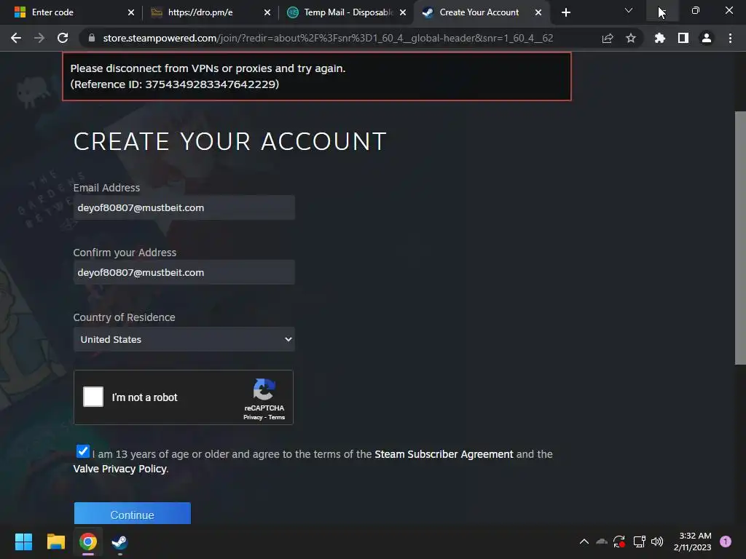Click the sync update tray icon
746x559 pixels.
(x=619, y=542)
